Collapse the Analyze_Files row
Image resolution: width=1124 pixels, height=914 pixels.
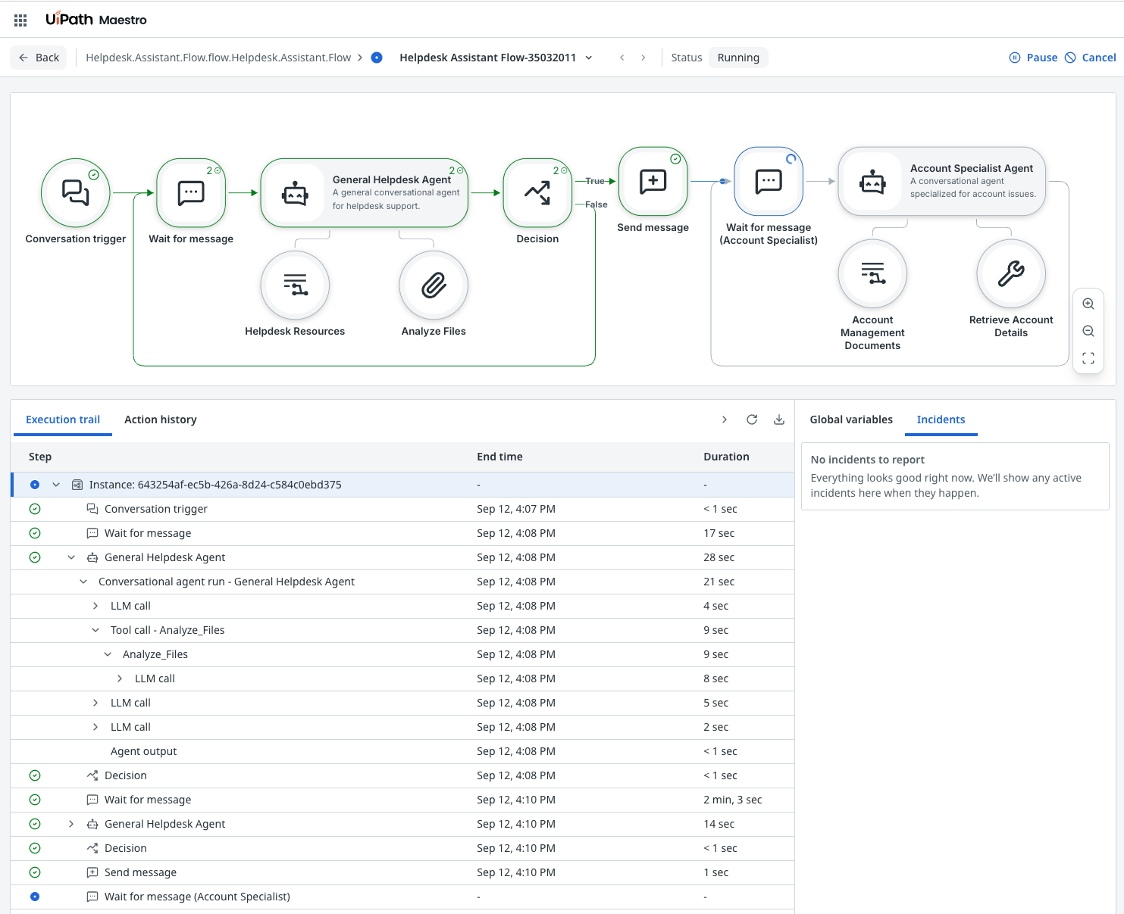(108, 654)
